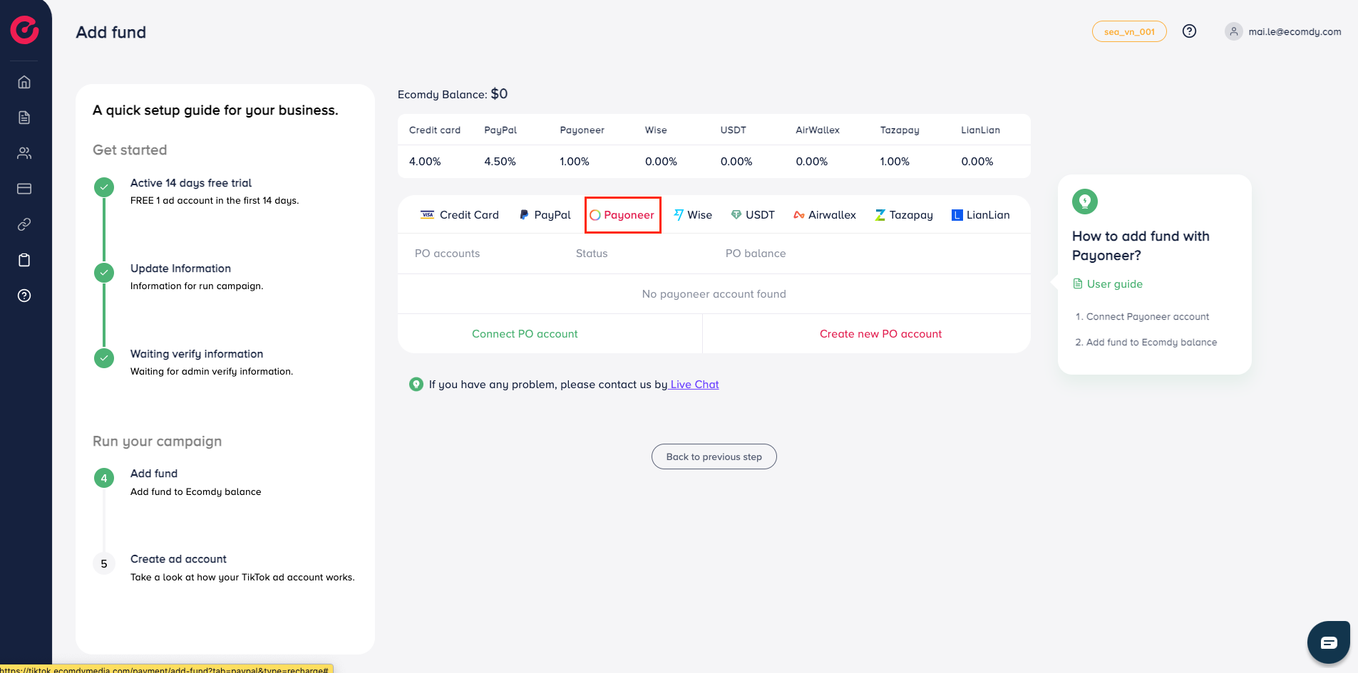Open the users icon in sidebar

[24, 153]
